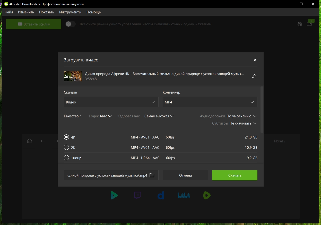Expand the Контейнер dropdown showing MP4
Viewport: 321px width, 225px height.
pos(210,102)
